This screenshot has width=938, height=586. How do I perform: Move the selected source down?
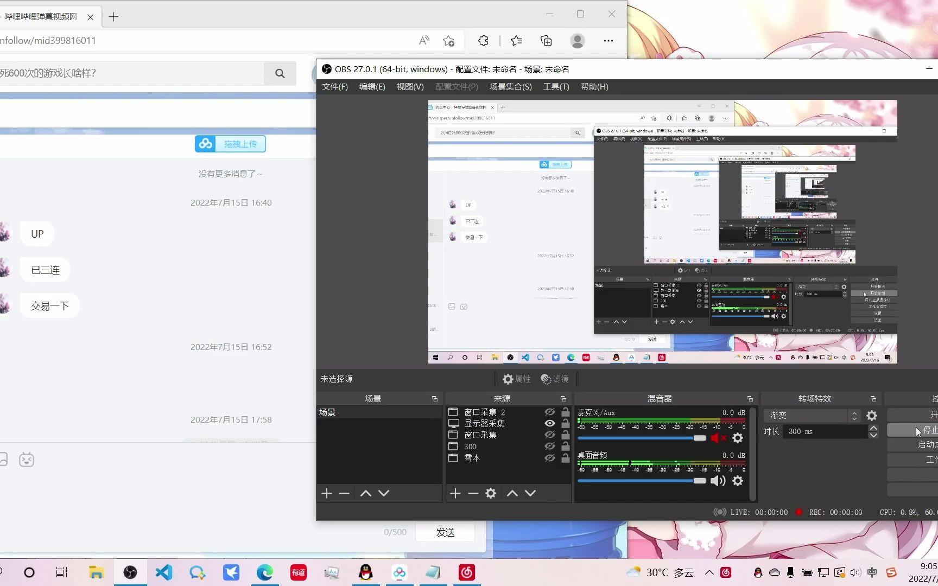click(530, 493)
